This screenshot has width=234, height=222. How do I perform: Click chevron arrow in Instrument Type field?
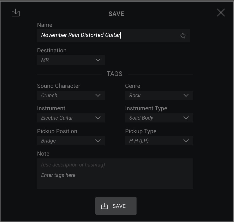(186, 118)
